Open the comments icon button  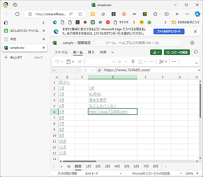coord(196,52)
